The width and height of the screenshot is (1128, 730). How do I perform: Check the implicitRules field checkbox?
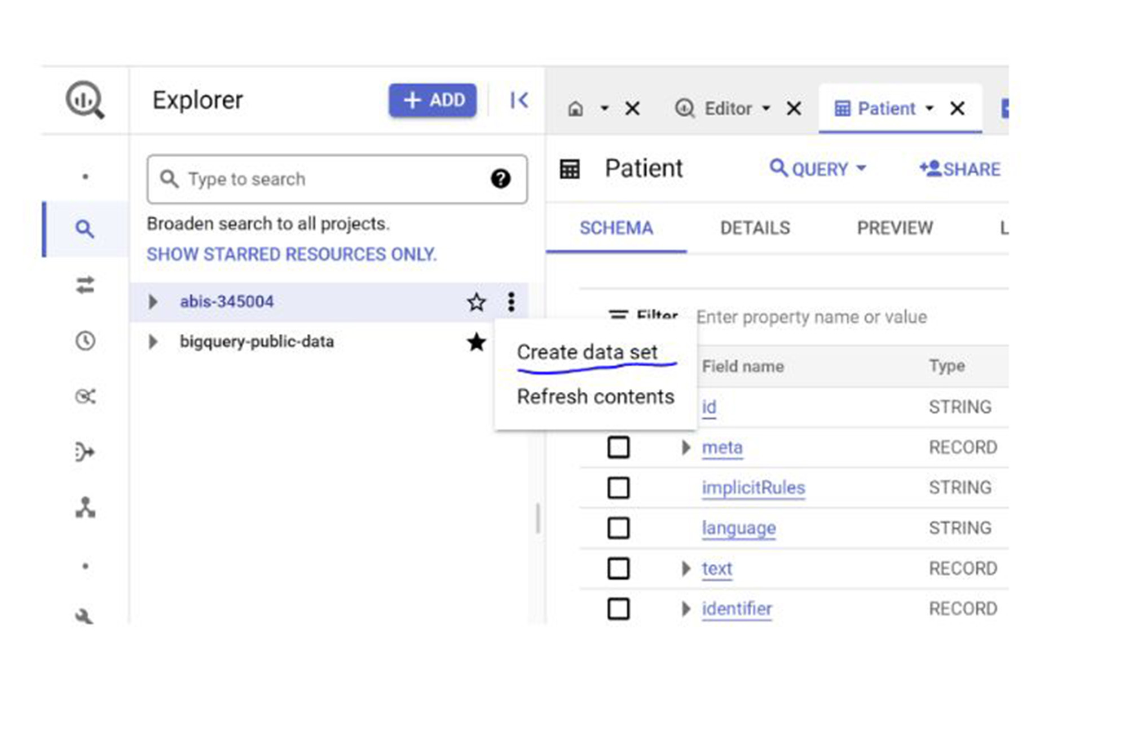[x=619, y=488]
